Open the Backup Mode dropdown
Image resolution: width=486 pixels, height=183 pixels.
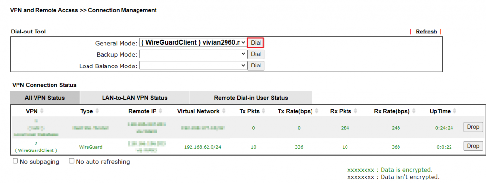pyautogui.click(x=193, y=54)
